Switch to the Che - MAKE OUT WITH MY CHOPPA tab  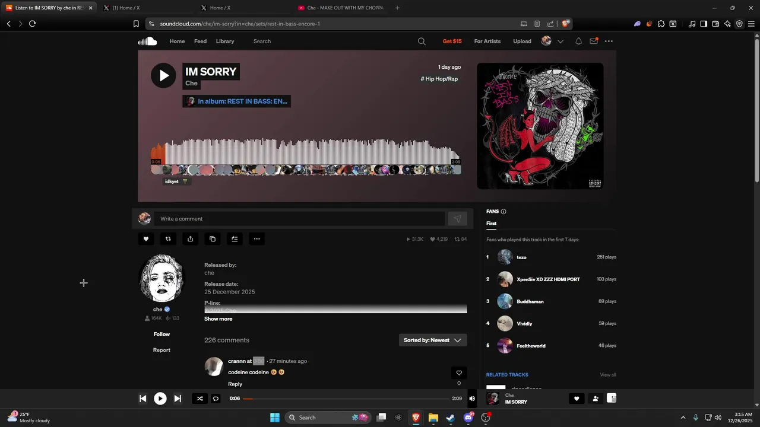[x=341, y=8]
